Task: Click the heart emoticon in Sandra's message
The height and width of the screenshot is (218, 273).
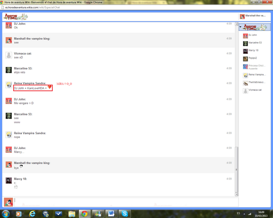Action: tap(50, 87)
